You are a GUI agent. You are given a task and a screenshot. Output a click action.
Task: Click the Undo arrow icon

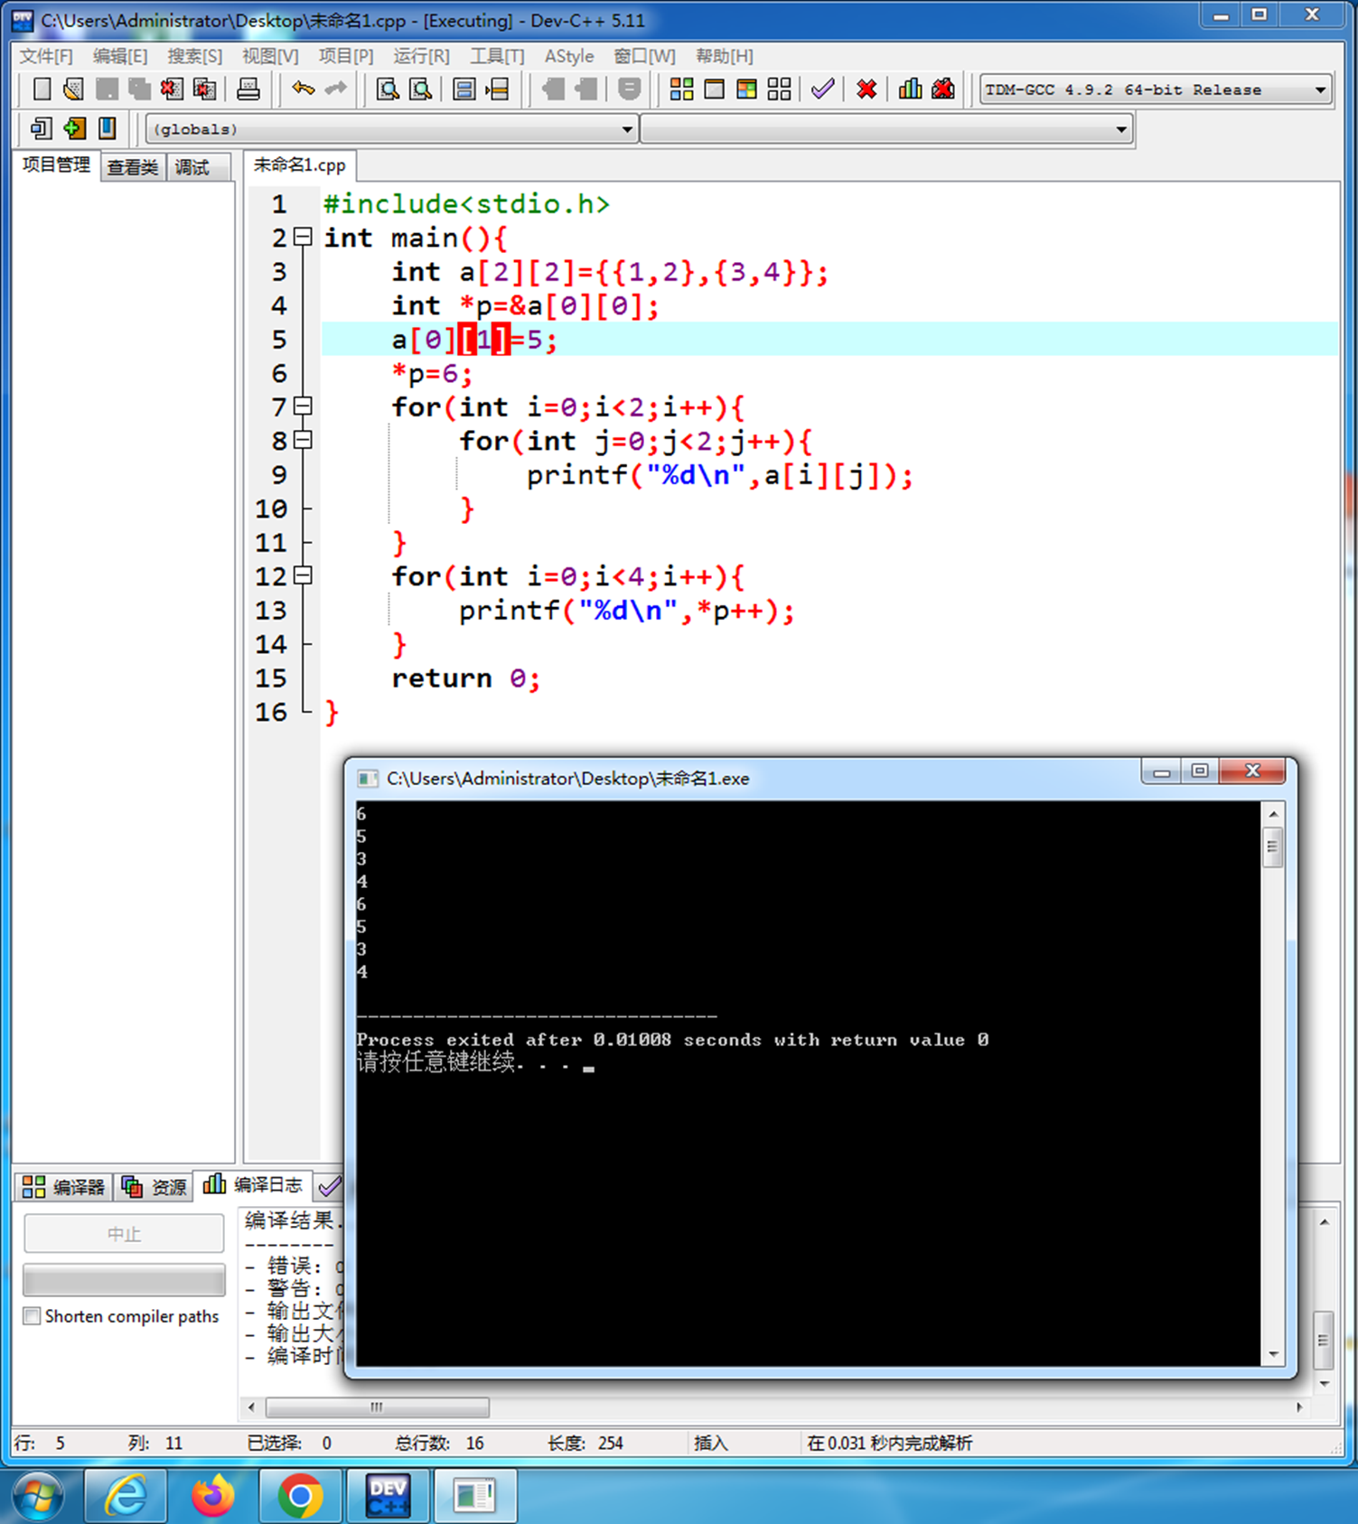303,89
